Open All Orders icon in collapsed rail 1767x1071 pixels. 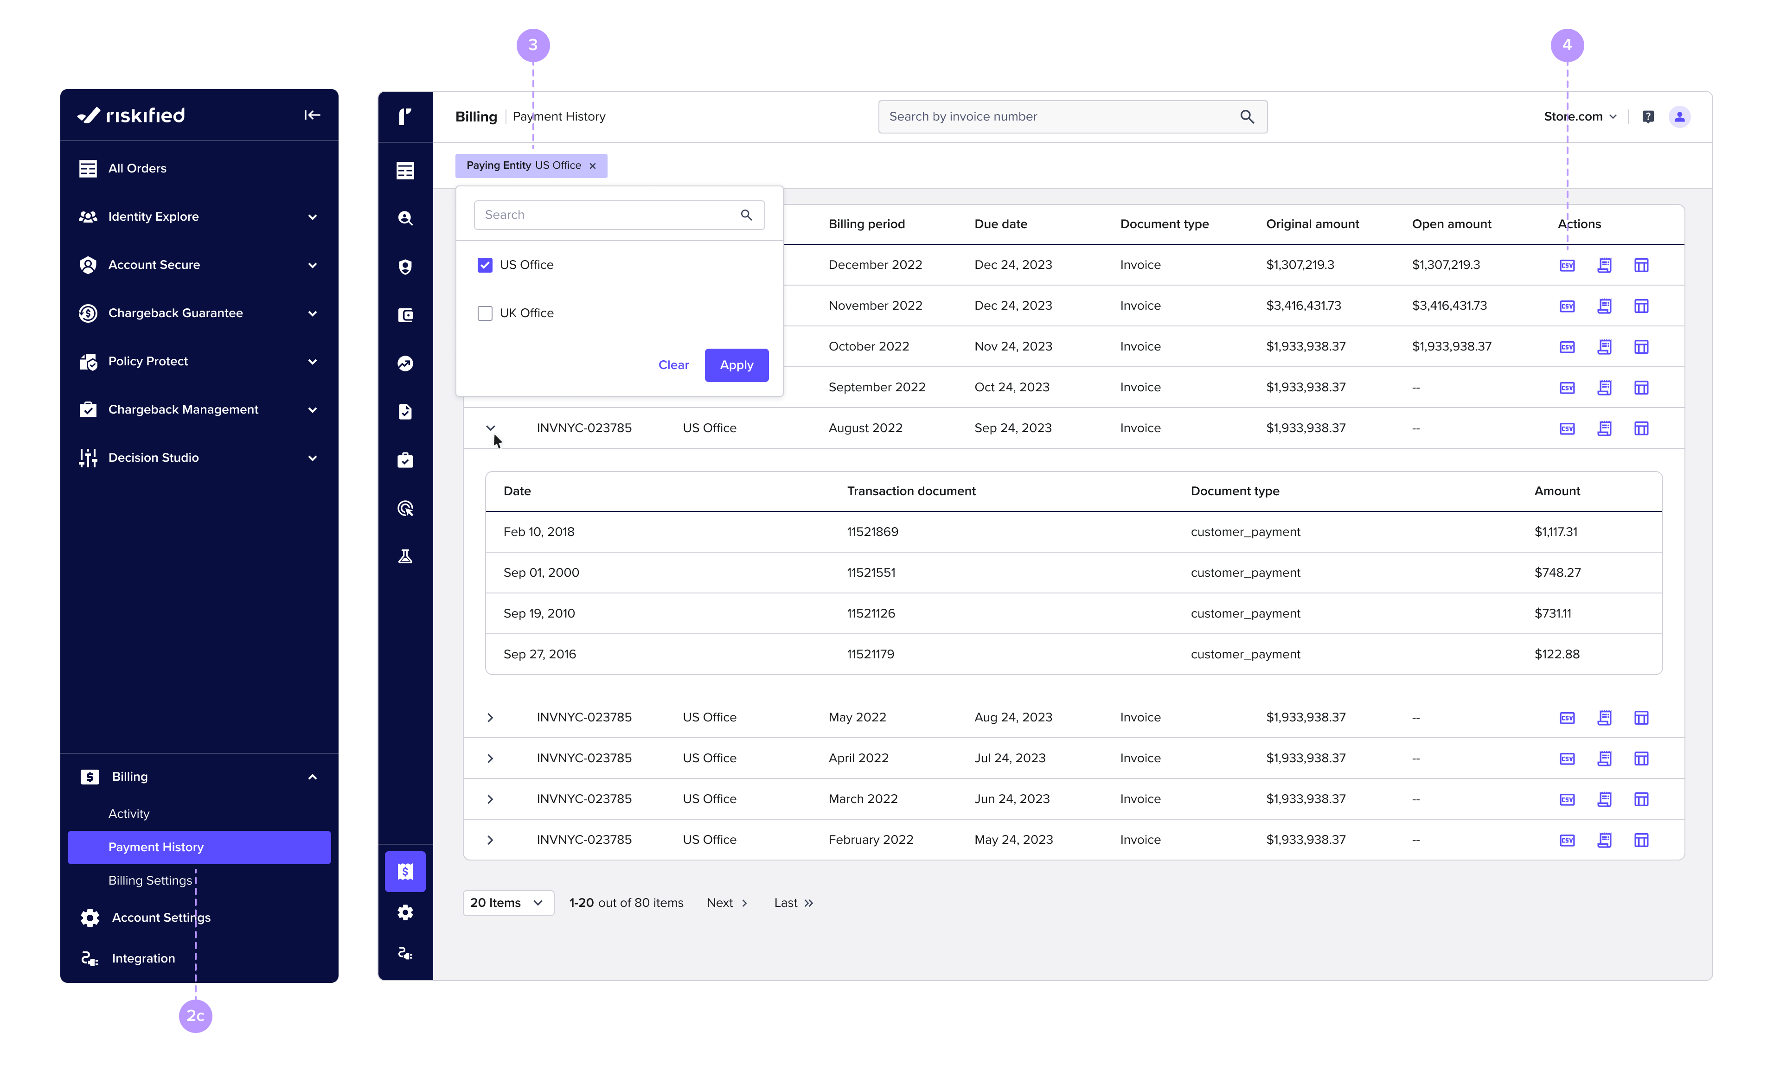[405, 170]
